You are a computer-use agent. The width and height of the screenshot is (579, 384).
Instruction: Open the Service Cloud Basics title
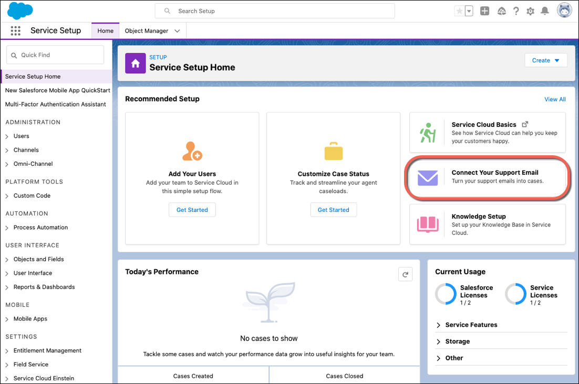484,124
